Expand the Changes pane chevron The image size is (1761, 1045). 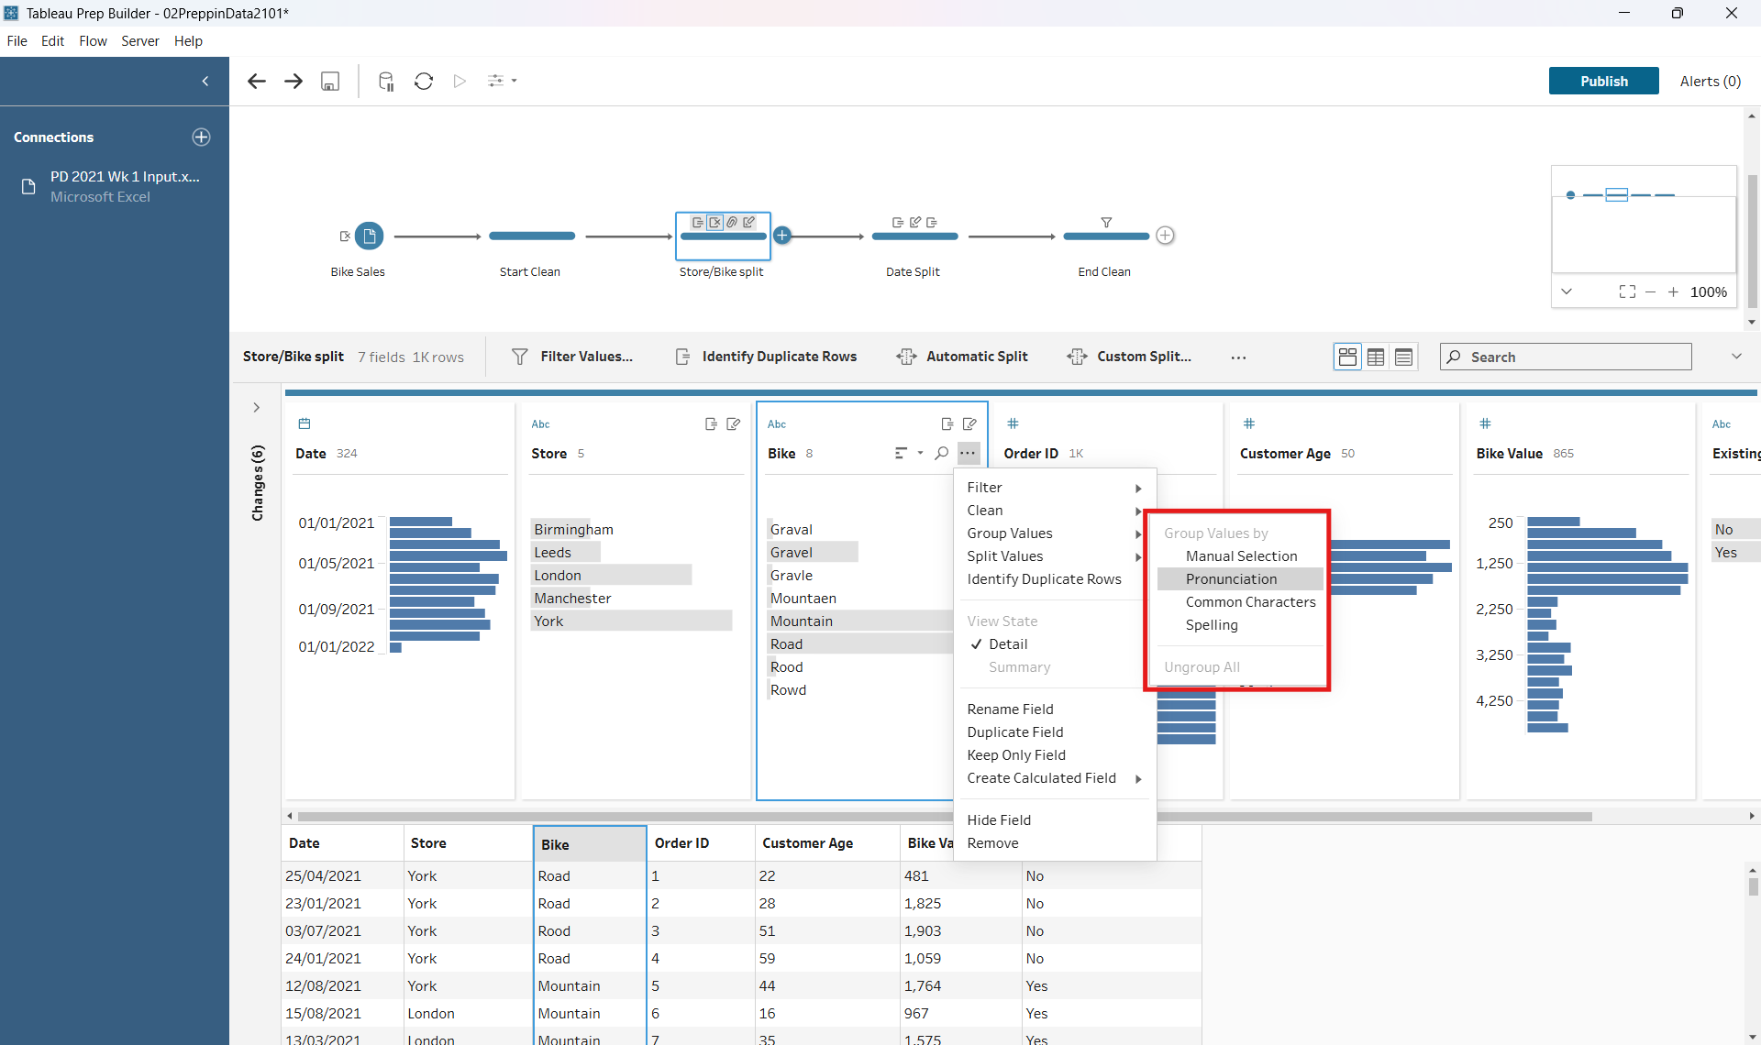point(257,408)
